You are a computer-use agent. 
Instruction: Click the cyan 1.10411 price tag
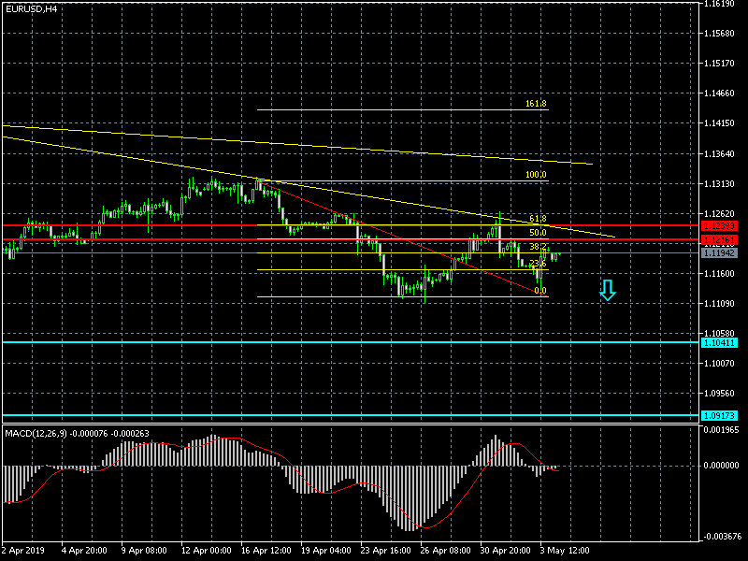[x=719, y=342]
